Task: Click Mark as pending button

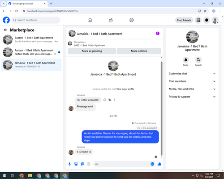Action: click(92, 51)
